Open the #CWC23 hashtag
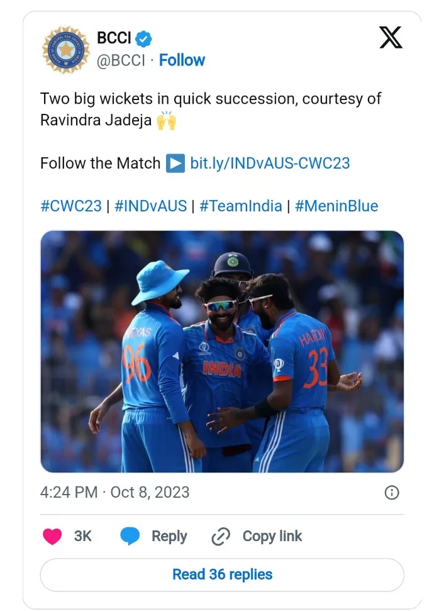 point(70,206)
